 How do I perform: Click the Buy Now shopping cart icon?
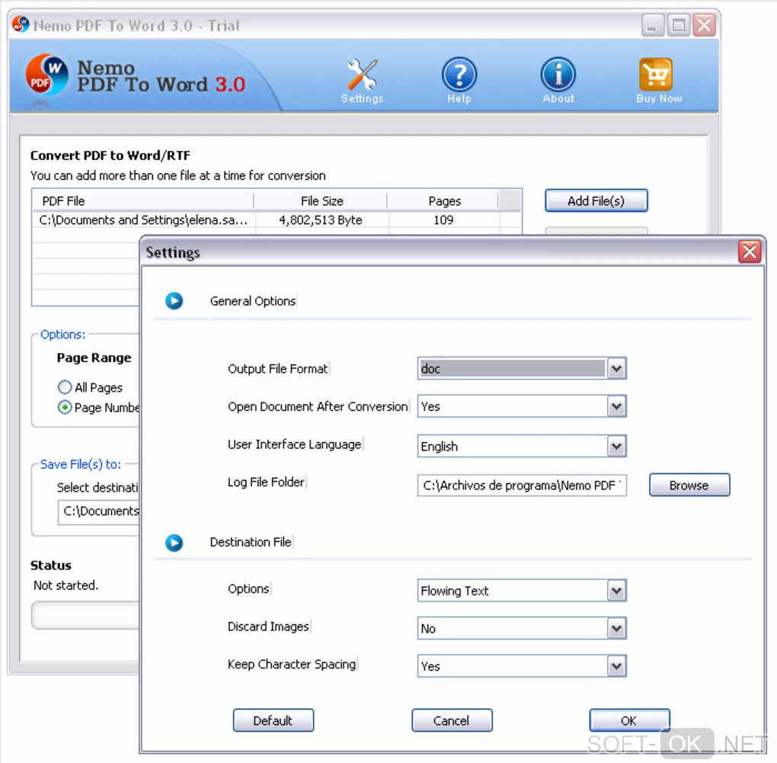(x=656, y=75)
